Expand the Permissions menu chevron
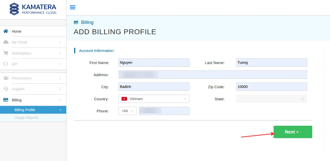 [60, 78]
